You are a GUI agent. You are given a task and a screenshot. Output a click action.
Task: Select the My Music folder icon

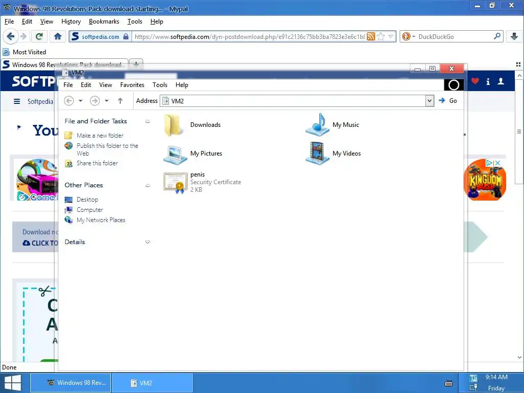317,124
